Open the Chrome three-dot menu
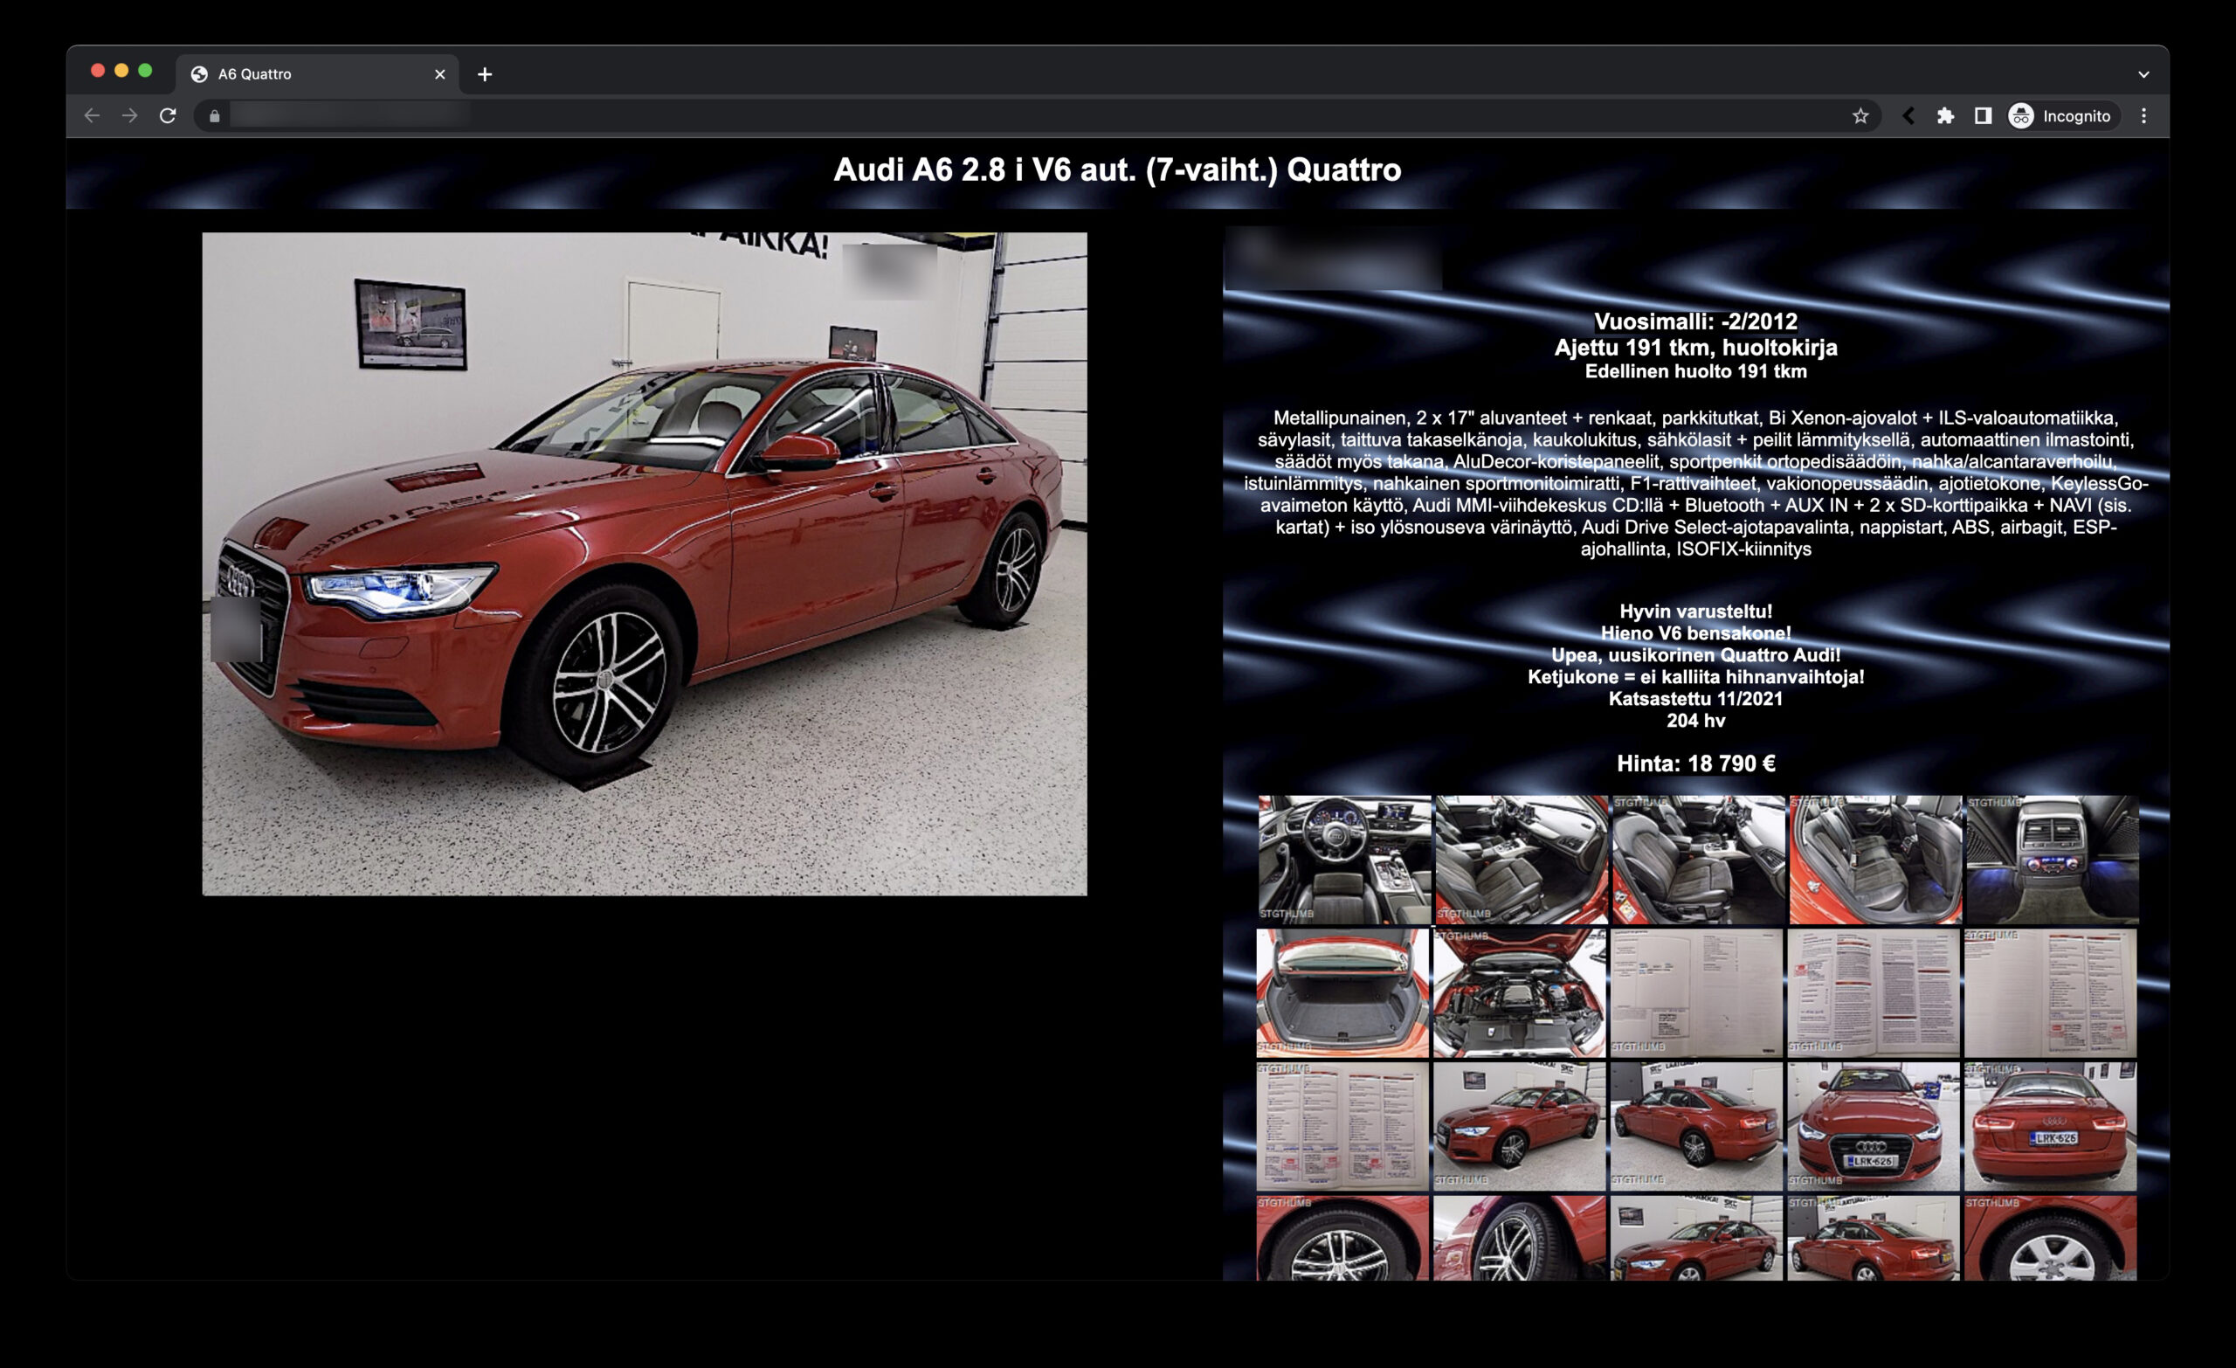This screenshot has height=1368, width=2236. [x=2143, y=115]
